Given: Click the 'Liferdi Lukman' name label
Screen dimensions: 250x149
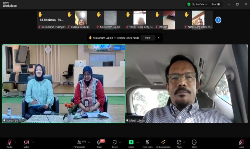Looking at the screenshot, I should 137,121.
